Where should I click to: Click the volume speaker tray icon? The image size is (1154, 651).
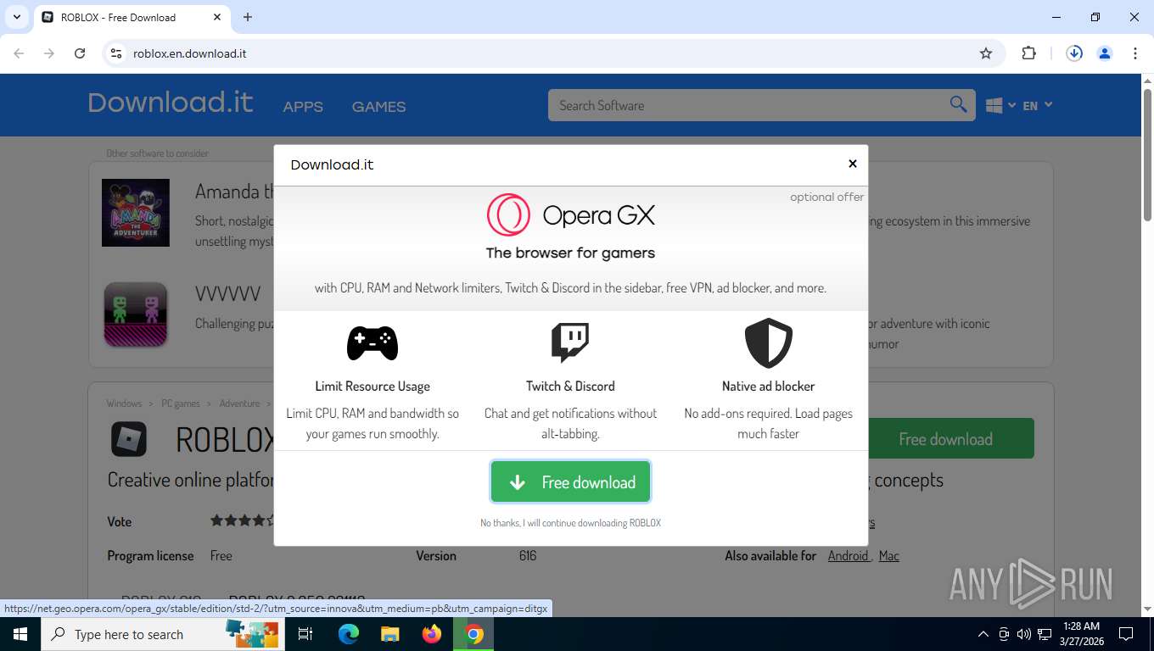[x=1023, y=634]
